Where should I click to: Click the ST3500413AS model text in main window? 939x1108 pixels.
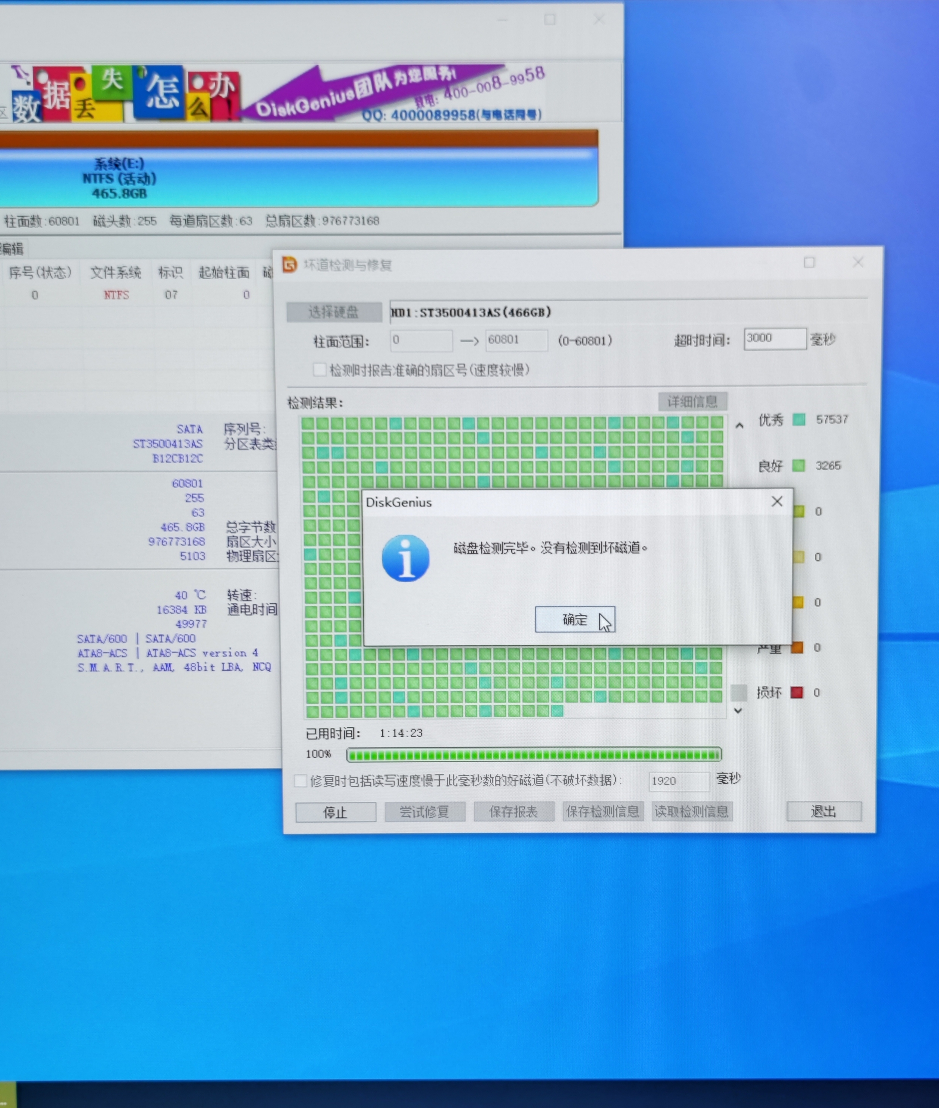[x=168, y=443]
